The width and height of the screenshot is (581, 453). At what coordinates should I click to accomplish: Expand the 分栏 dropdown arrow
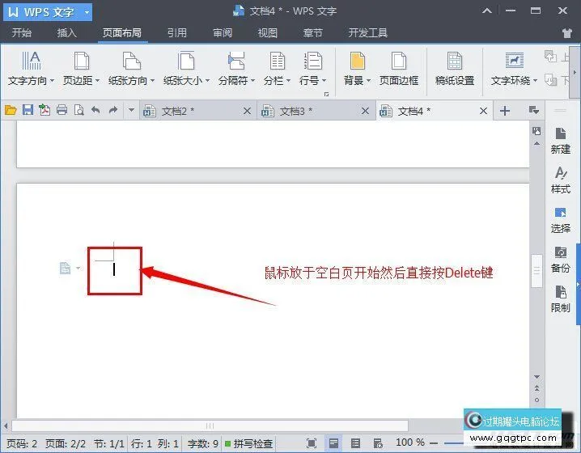coord(288,80)
